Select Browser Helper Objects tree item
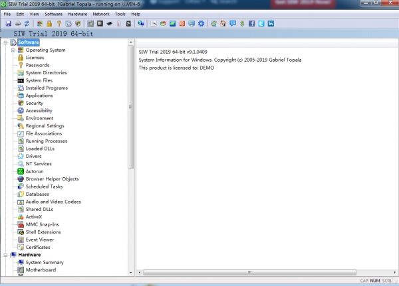 (52, 179)
